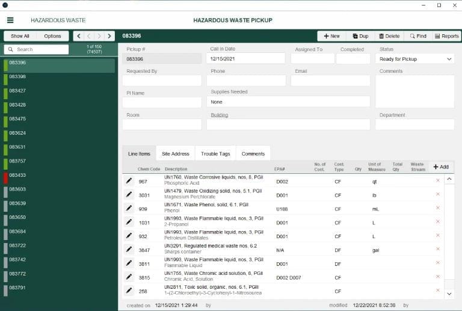Click the Search field in sidebar

point(37,49)
